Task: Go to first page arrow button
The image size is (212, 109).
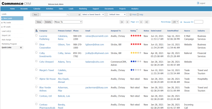Action: point(122,22)
